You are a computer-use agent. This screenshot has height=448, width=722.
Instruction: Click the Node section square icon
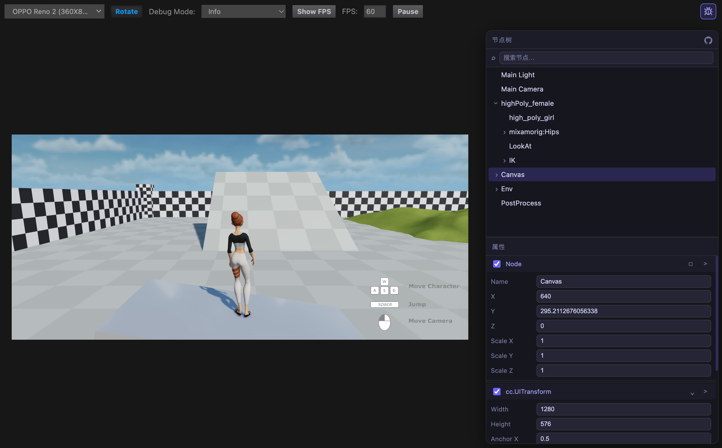(x=690, y=264)
